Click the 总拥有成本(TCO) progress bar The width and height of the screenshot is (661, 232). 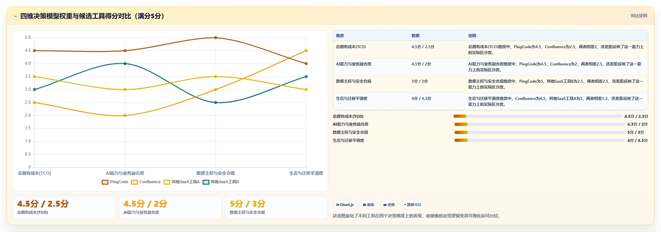tap(538, 116)
